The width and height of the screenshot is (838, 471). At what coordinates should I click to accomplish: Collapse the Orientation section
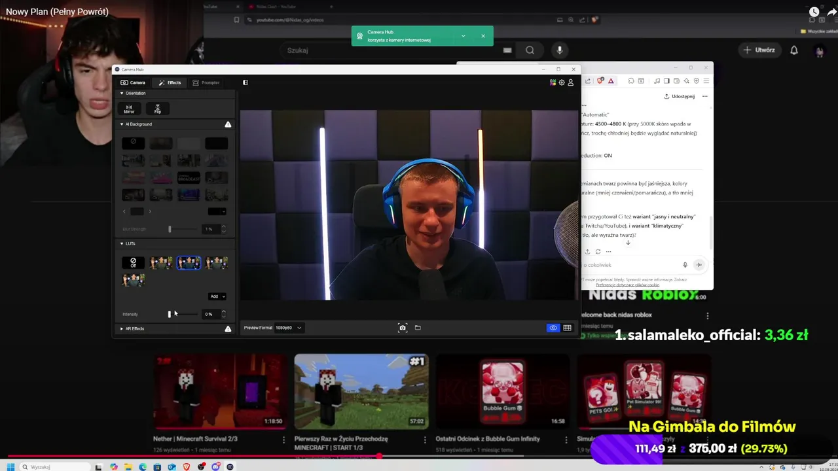coord(121,94)
